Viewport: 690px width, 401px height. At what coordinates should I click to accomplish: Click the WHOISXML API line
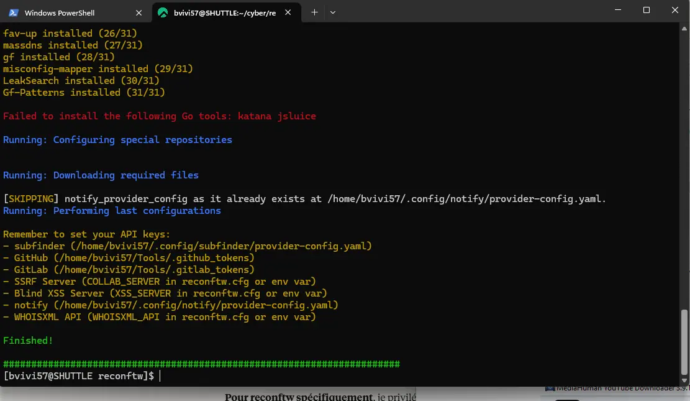(x=159, y=317)
